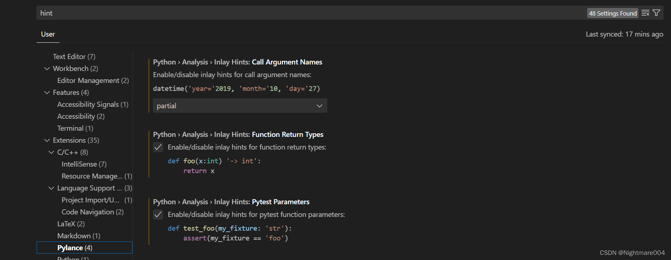Collapse the Language Support group
This screenshot has width=671, height=260.
click(51, 188)
